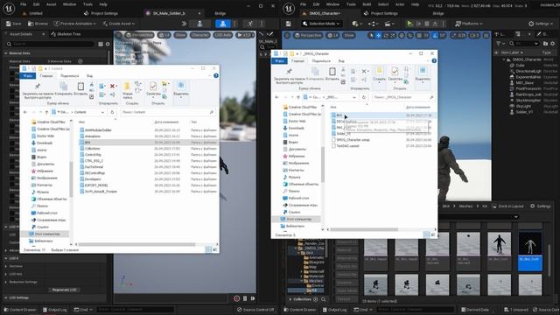
Task: Click Character button in left viewport
Action: tap(199, 35)
